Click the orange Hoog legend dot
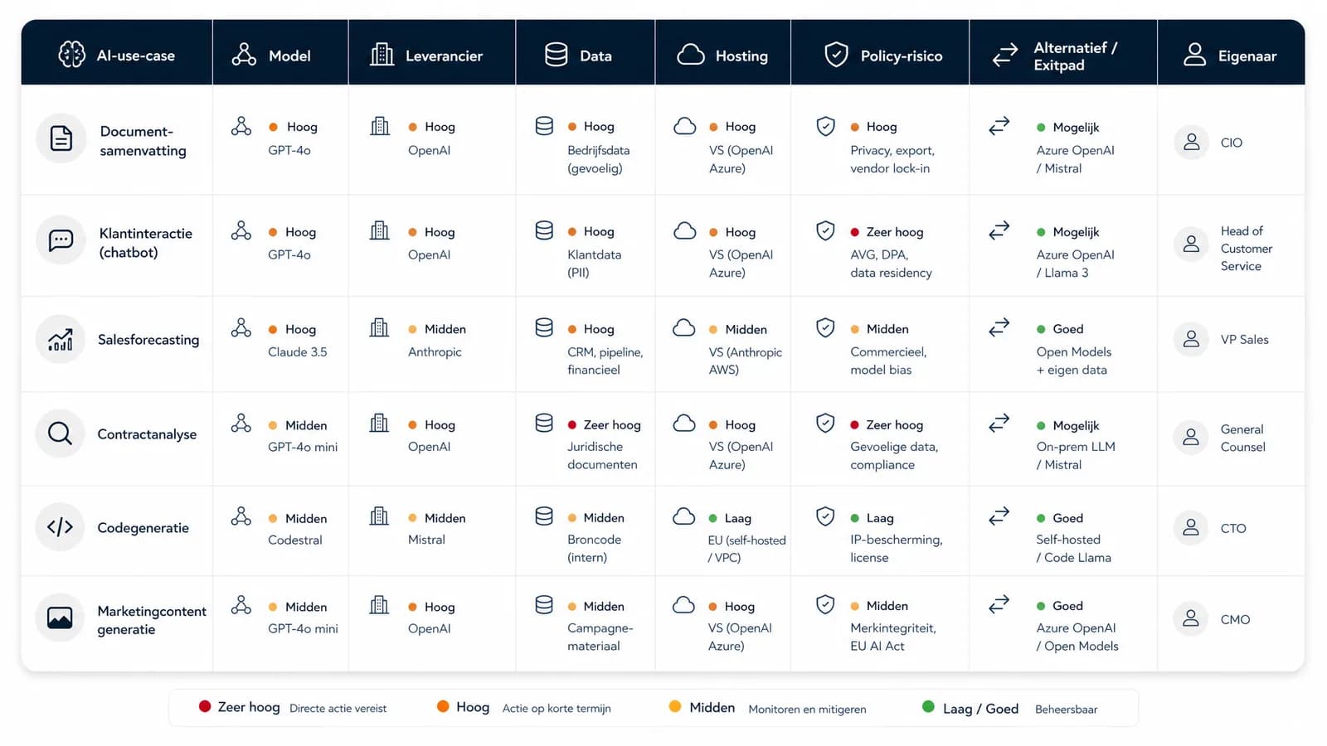The width and height of the screenshot is (1327, 746). pyautogui.click(x=443, y=706)
